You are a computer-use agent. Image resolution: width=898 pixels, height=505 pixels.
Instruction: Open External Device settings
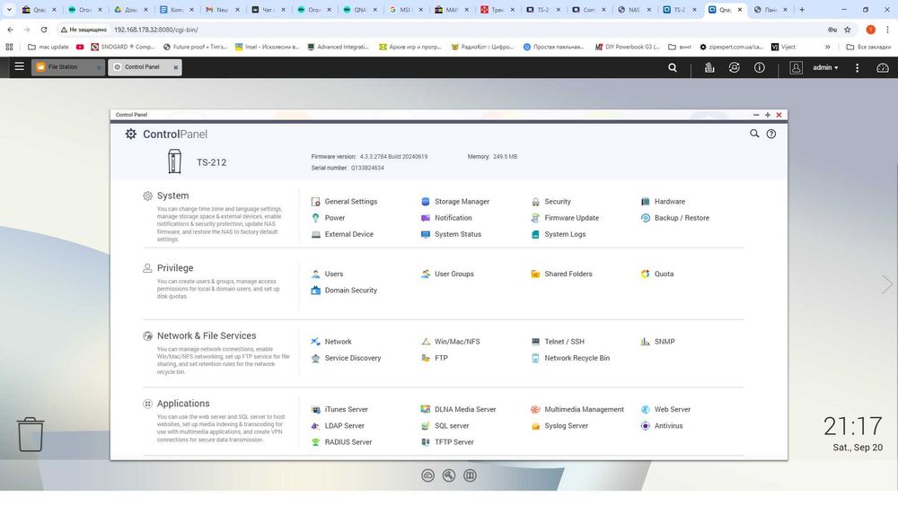coord(342,234)
